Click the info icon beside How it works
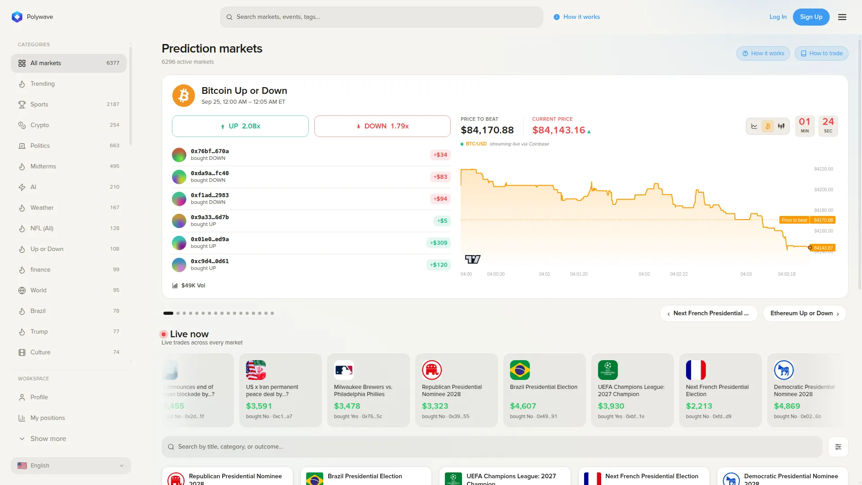Screen dimensions: 862x485 557,17
